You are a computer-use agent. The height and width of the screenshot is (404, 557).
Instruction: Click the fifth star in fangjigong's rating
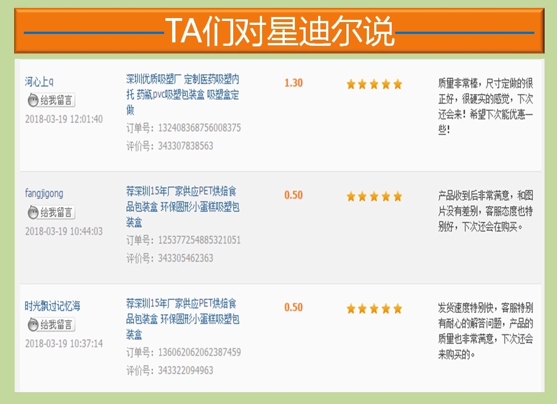click(397, 196)
